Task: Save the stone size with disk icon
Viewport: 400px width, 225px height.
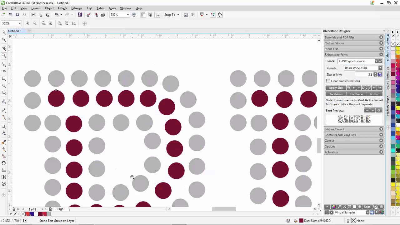Action: (x=380, y=75)
